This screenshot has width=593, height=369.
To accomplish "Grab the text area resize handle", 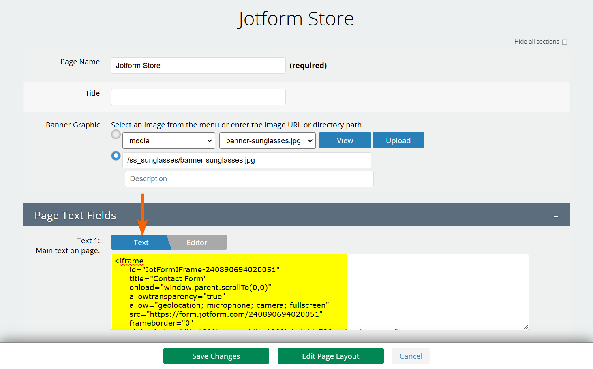I will pos(526,327).
